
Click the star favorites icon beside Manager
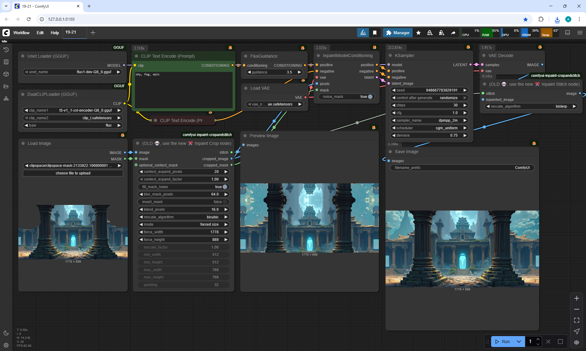[418, 33]
